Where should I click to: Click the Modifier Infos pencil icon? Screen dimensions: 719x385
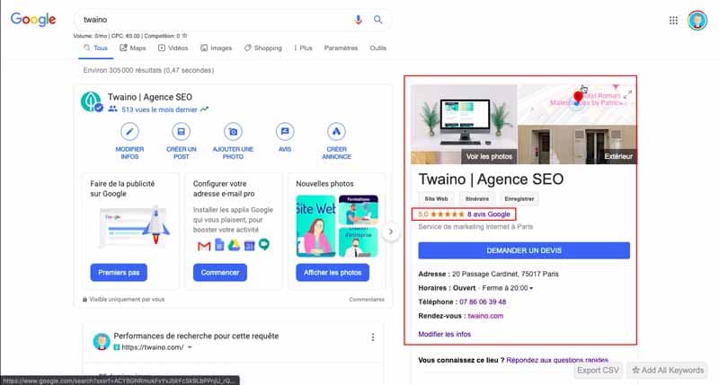[129, 132]
